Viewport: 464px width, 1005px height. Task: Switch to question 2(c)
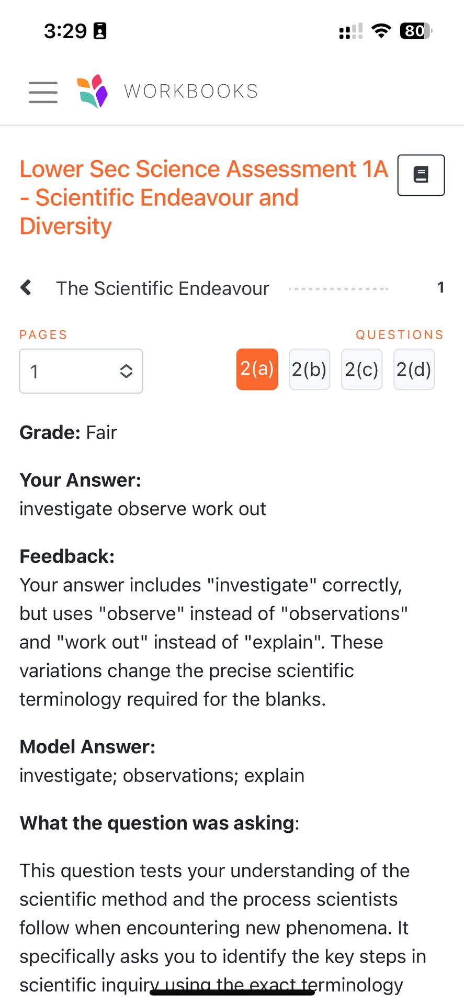pyautogui.click(x=361, y=369)
